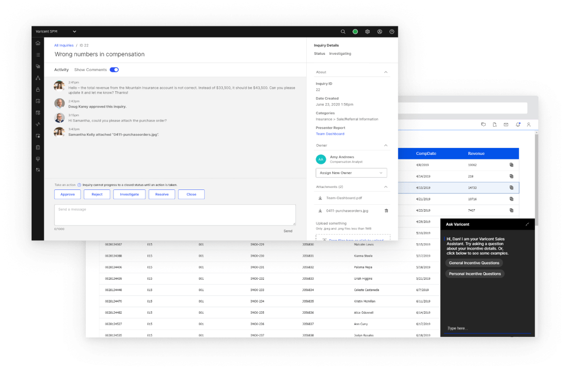566x371 pixels.
Task: Click the cell IM00-234
Action: coord(257,301)
